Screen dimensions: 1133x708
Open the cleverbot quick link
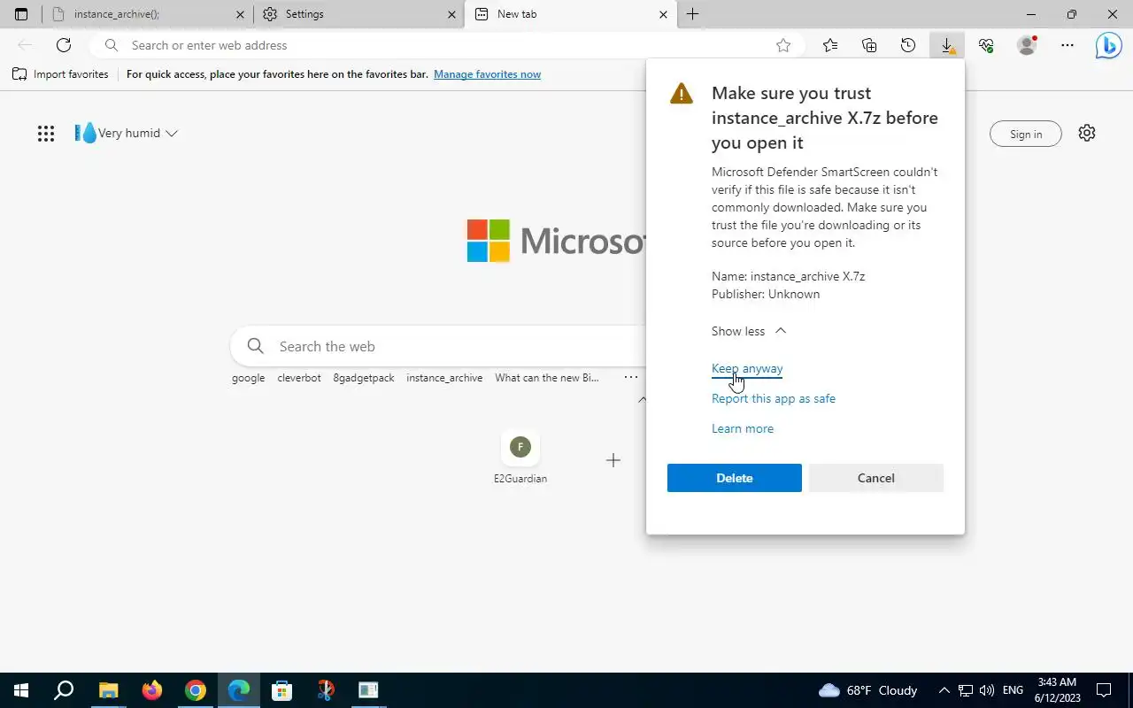click(x=299, y=378)
